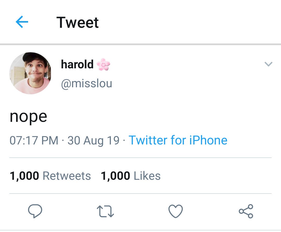Tap the Likes count number
This screenshot has height=232, width=281.
tap(116, 176)
